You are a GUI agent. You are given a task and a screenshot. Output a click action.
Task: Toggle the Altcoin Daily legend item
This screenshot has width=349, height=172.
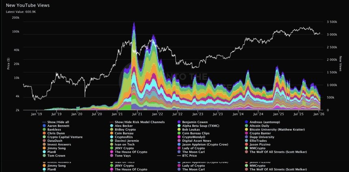(x=256, y=126)
